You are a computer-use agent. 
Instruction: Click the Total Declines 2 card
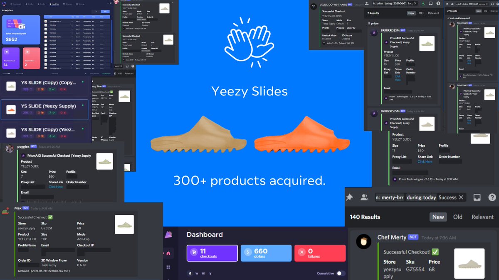point(32,58)
